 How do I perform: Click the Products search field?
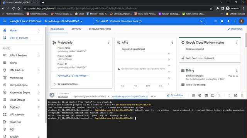(x=149, y=21)
